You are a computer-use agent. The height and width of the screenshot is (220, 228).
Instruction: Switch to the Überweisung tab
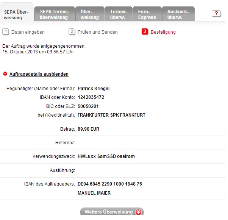tap(89, 14)
